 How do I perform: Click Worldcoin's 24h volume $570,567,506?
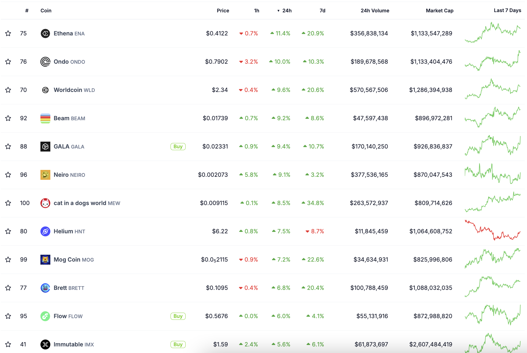(369, 90)
